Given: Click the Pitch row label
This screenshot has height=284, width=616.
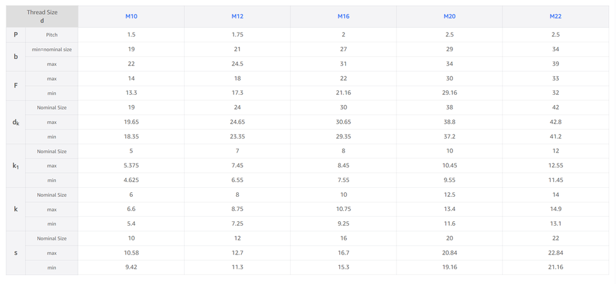Looking at the screenshot, I should click(x=52, y=35).
